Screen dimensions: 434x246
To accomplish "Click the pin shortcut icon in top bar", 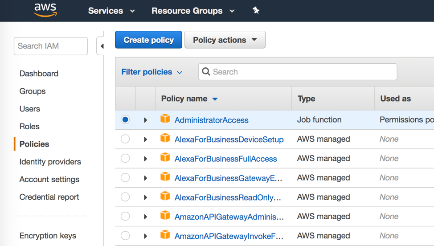I will pos(256,11).
